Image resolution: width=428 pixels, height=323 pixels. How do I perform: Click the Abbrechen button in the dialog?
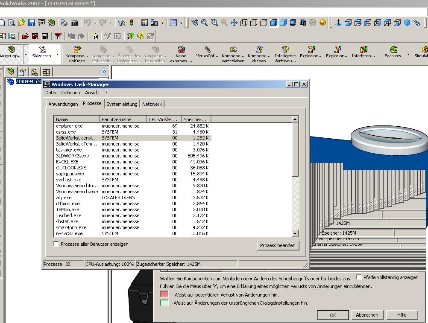click(x=367, y=315)
